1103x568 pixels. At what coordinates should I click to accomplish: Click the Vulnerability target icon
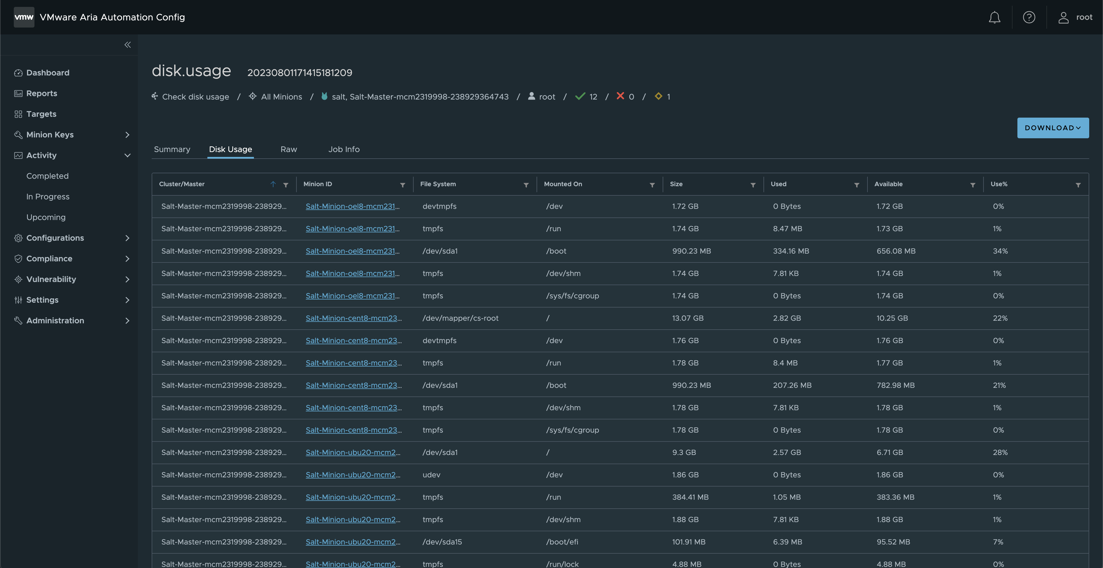(18, 279)
